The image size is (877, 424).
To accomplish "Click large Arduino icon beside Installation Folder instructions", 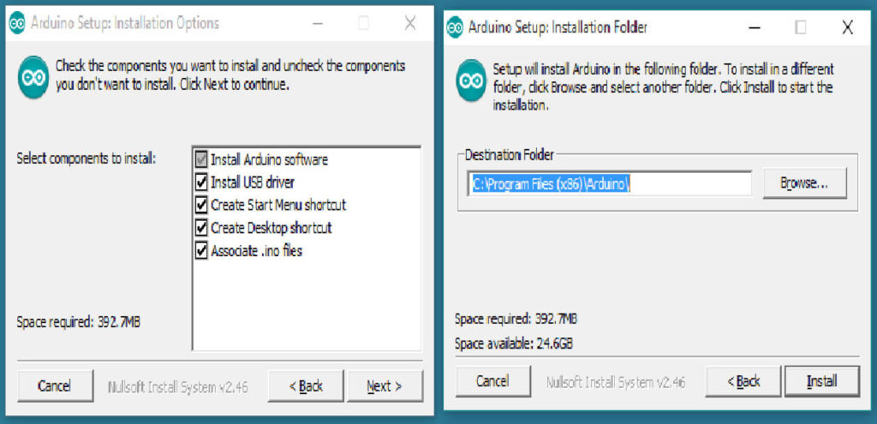I will [471, 81].
